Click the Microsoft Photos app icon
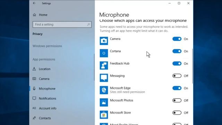Screen dimensions: 222x125 tap(104, 102)
